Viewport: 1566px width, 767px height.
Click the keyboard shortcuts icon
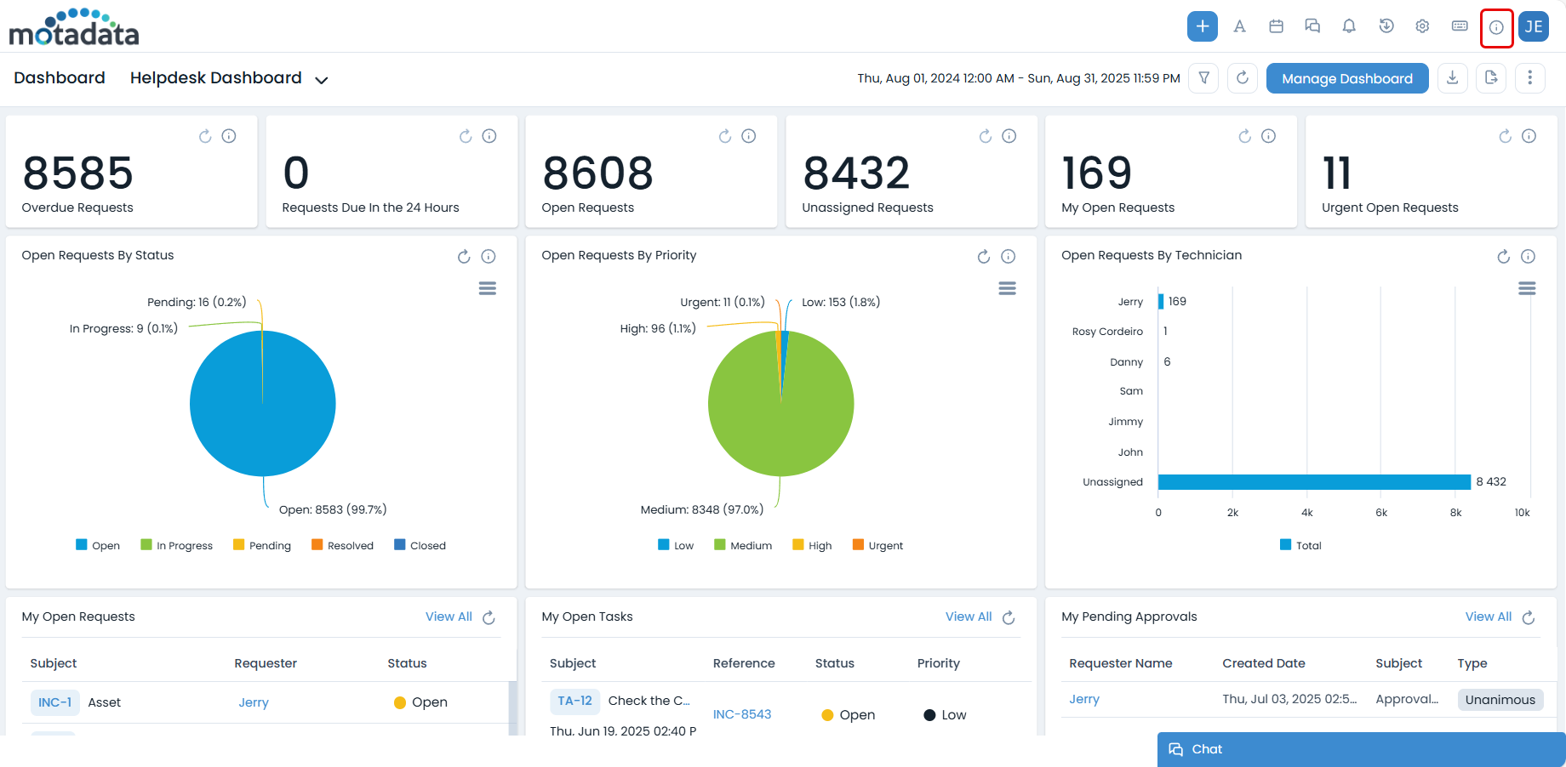pos(1460,26)
